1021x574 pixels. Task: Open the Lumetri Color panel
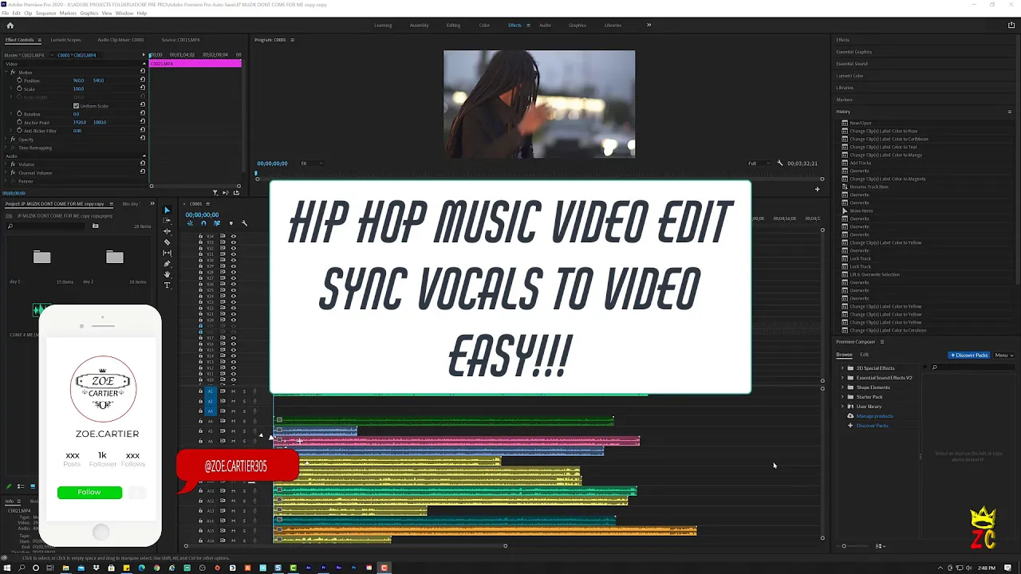click(850, 76)
